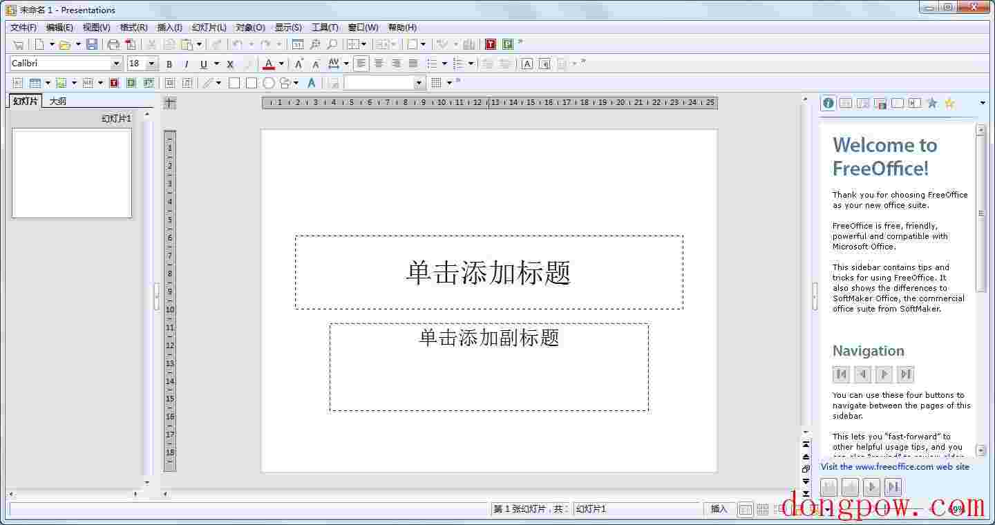The width and height of the screenshot is (995, 525).
Task: Enable right text alignment
Action: 396,64
